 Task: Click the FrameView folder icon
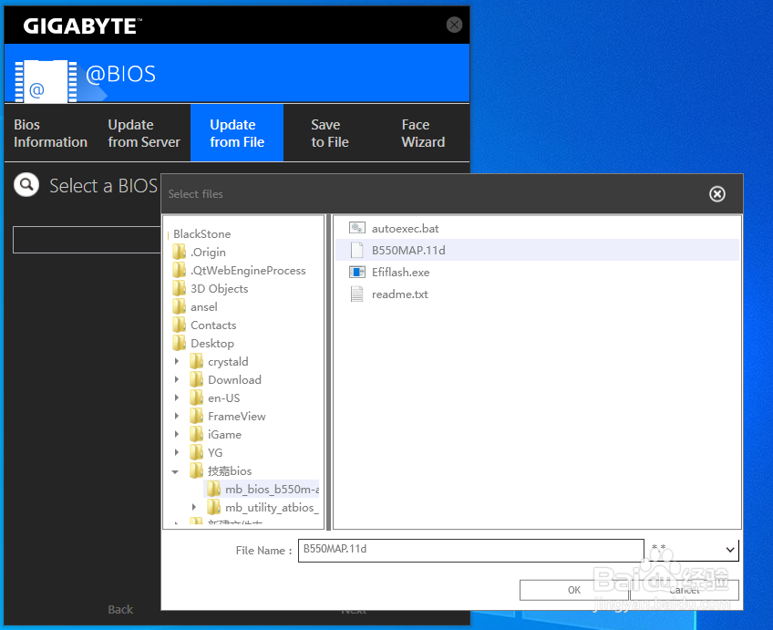tap(196, 416)
